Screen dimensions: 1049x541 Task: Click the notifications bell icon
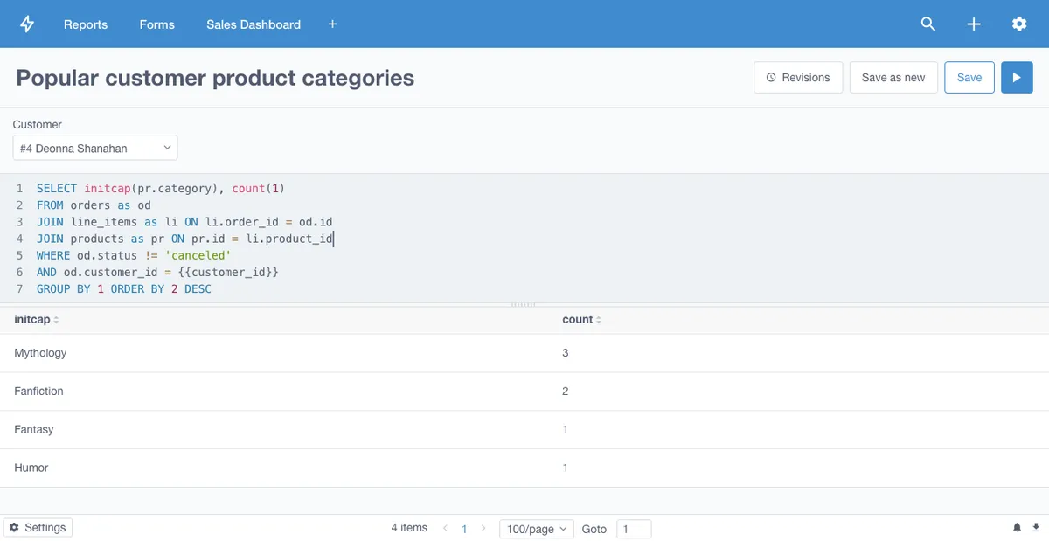tap(1017, 528)
